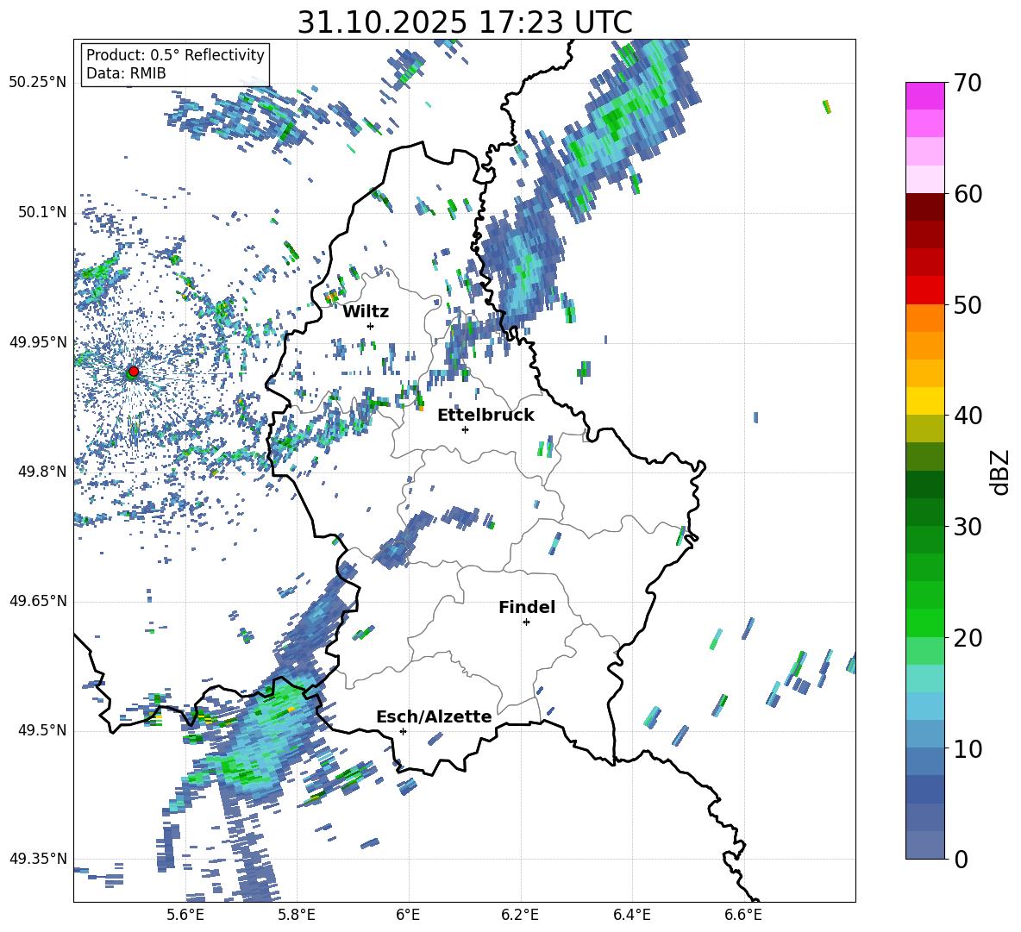Click the colorbar tick value 40
This screenshot has height=932, width=1021.
pos(967,416)
